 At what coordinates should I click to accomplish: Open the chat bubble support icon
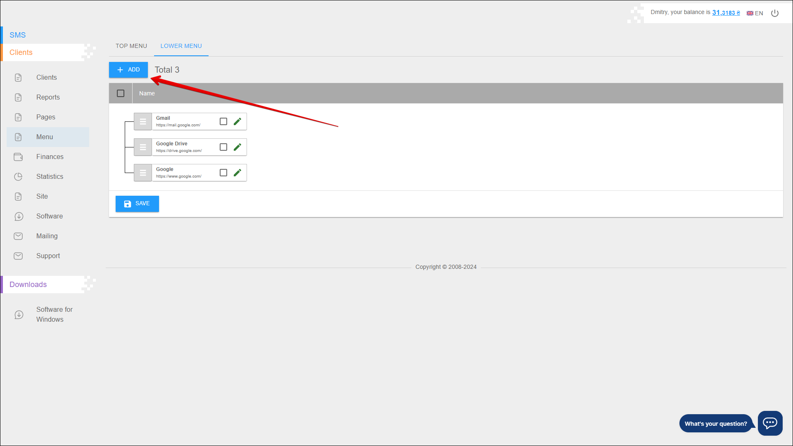coord(770,423)
